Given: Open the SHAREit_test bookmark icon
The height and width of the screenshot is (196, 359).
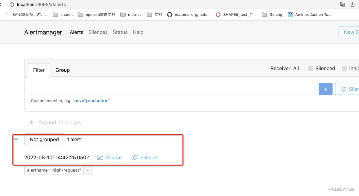Looking at the screenshot, I should (218, 15).
